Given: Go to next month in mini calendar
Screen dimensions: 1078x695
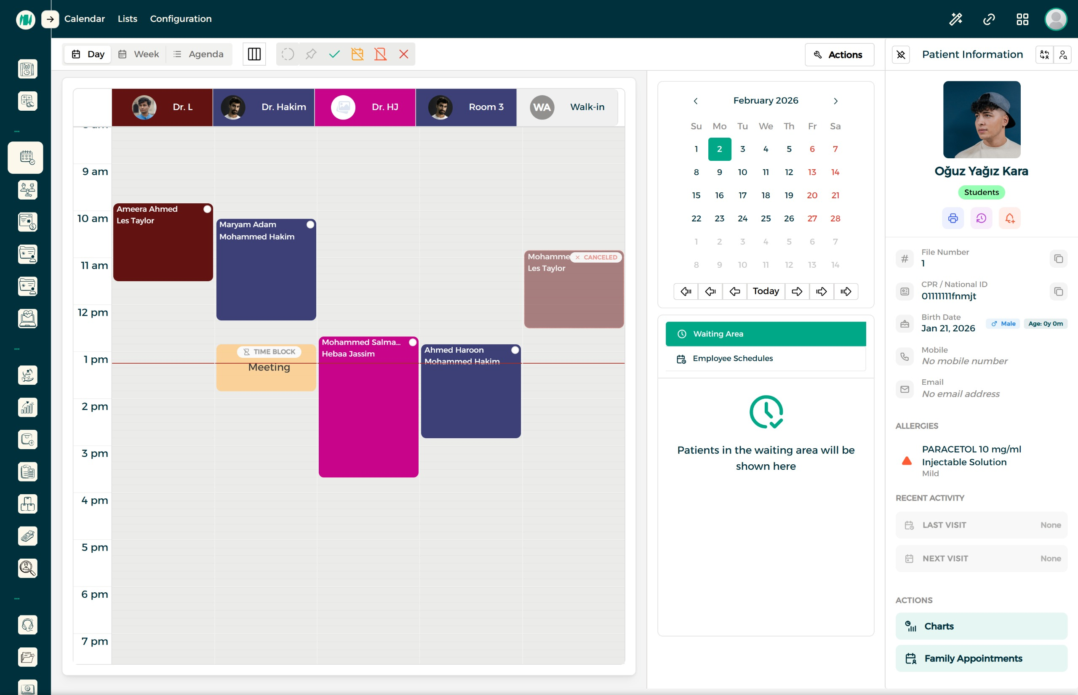Looking at the screenshot, I should click(835, 101).
